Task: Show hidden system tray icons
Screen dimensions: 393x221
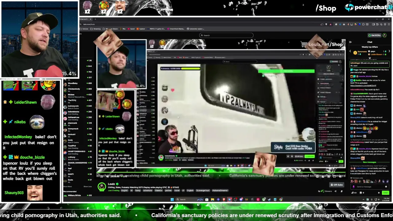Action: tap(364, 200)
